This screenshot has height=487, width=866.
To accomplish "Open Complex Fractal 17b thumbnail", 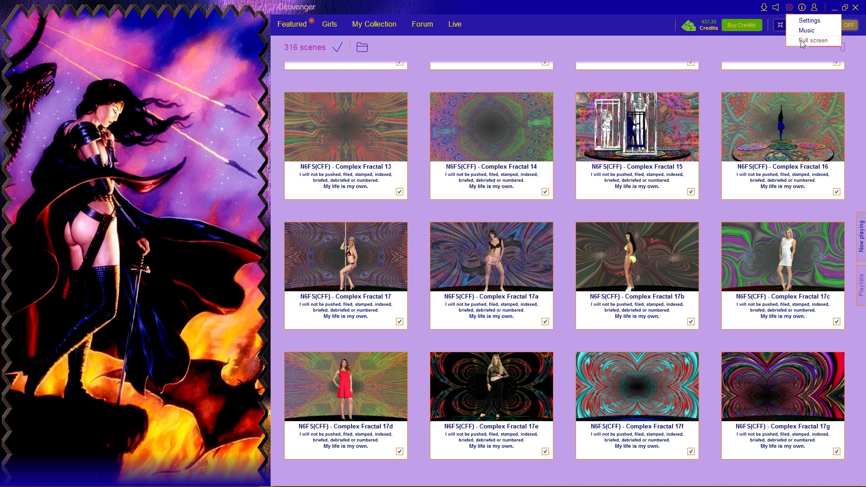I will pos(637,257).
